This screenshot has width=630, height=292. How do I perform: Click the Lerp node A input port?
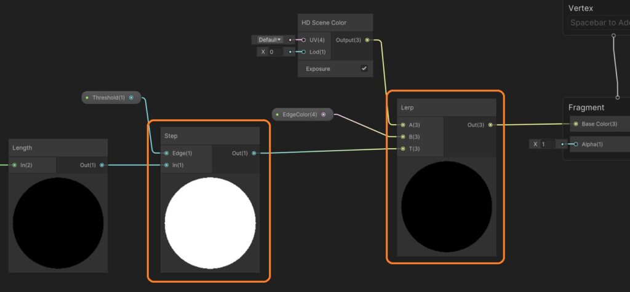coord(403,125)
